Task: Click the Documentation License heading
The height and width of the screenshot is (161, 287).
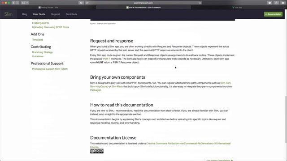Action: coord(113,138)
